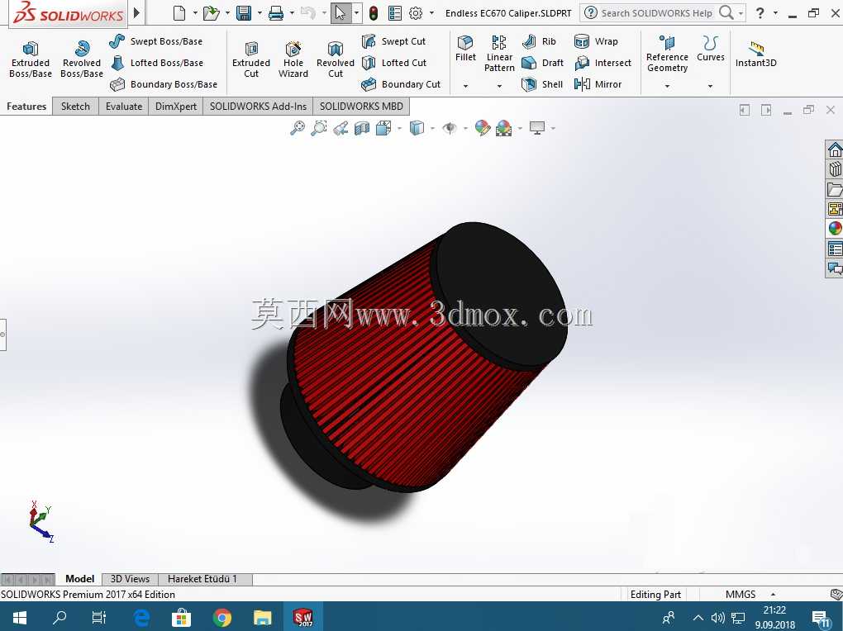Select the Linear Pattern tool
Screen dimensions: 843x631
(499, 54)
